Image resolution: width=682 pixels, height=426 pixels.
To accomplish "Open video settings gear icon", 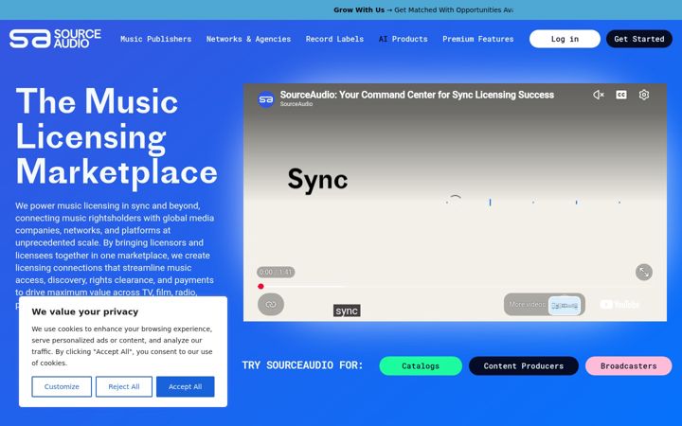I will click(644, 95).
